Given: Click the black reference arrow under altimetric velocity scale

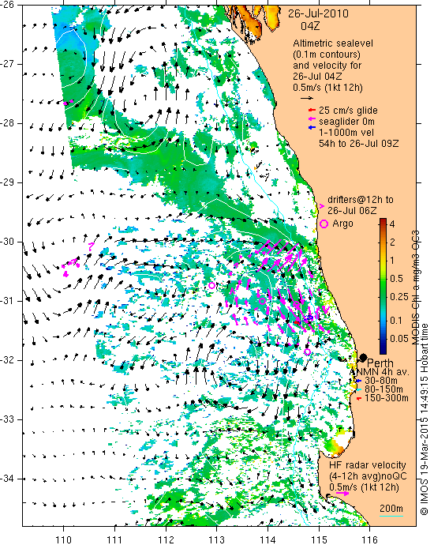Looking at the screenshot, I should tap(307, 98).
